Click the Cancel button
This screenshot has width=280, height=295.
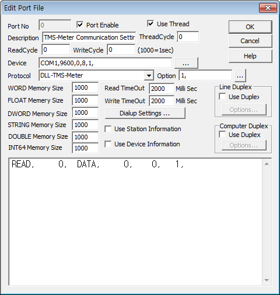(250, 41)
